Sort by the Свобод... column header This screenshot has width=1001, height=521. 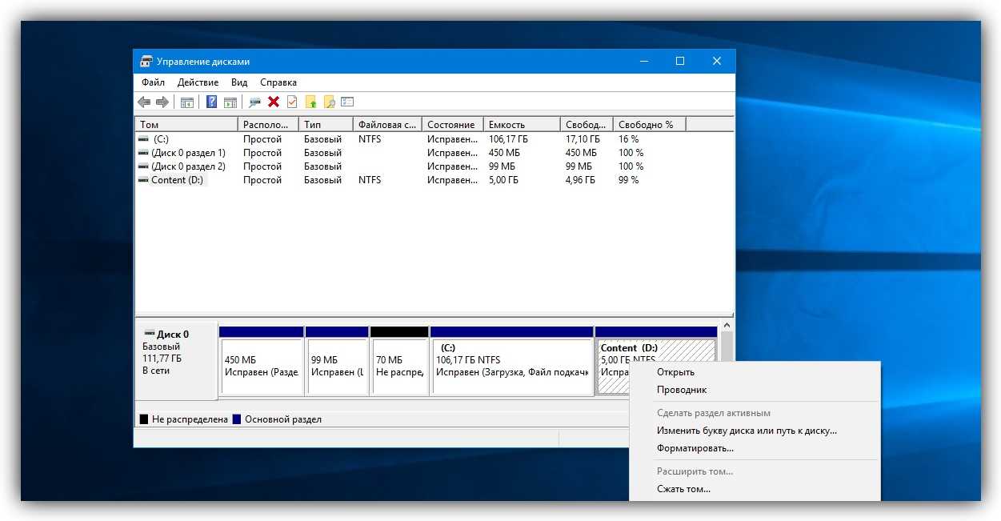coord(587,125)
